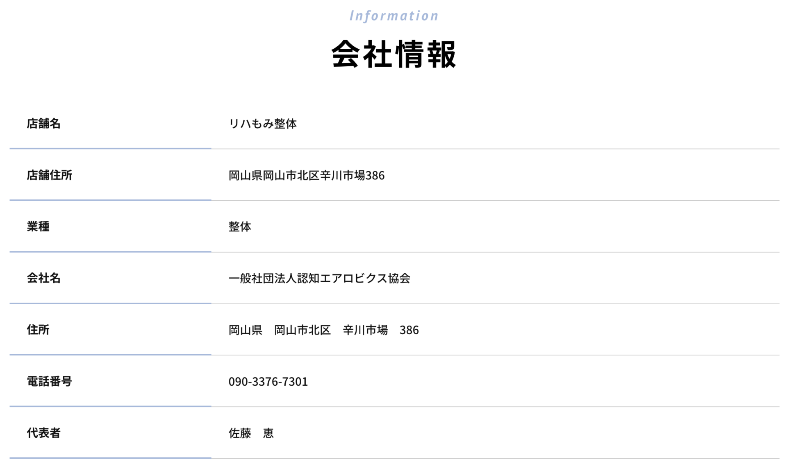Select the 会社名 row label

point(43,278)
